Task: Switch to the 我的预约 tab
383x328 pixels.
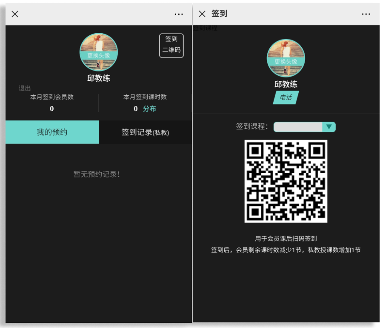Action: point(52,132)
